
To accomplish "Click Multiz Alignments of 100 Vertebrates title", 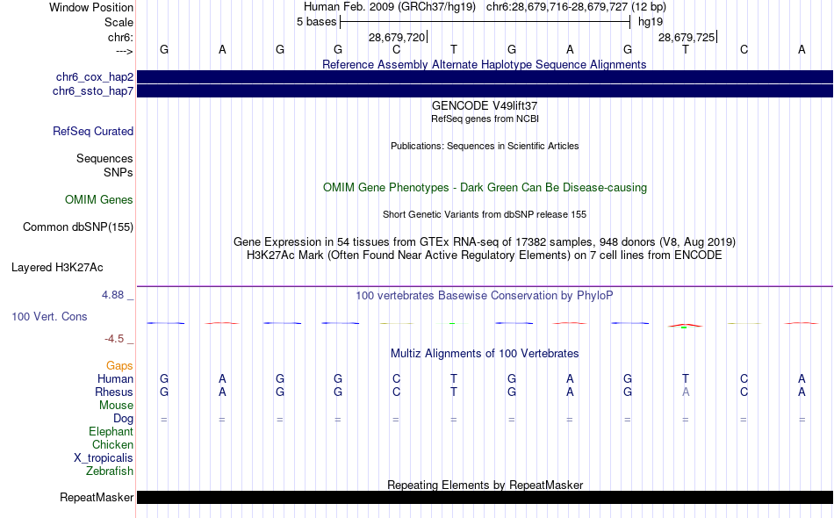I will click(x=485, y=353).
